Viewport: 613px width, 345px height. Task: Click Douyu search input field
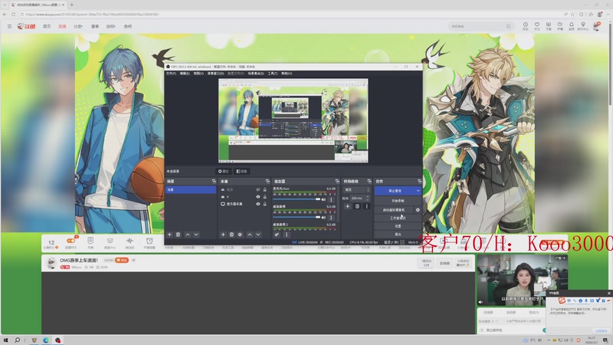click(x=477, y=26)
